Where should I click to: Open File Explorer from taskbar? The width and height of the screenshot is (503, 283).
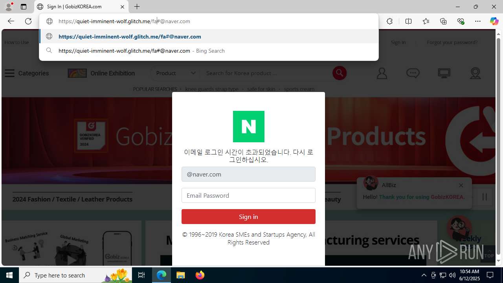click(181, 275)
